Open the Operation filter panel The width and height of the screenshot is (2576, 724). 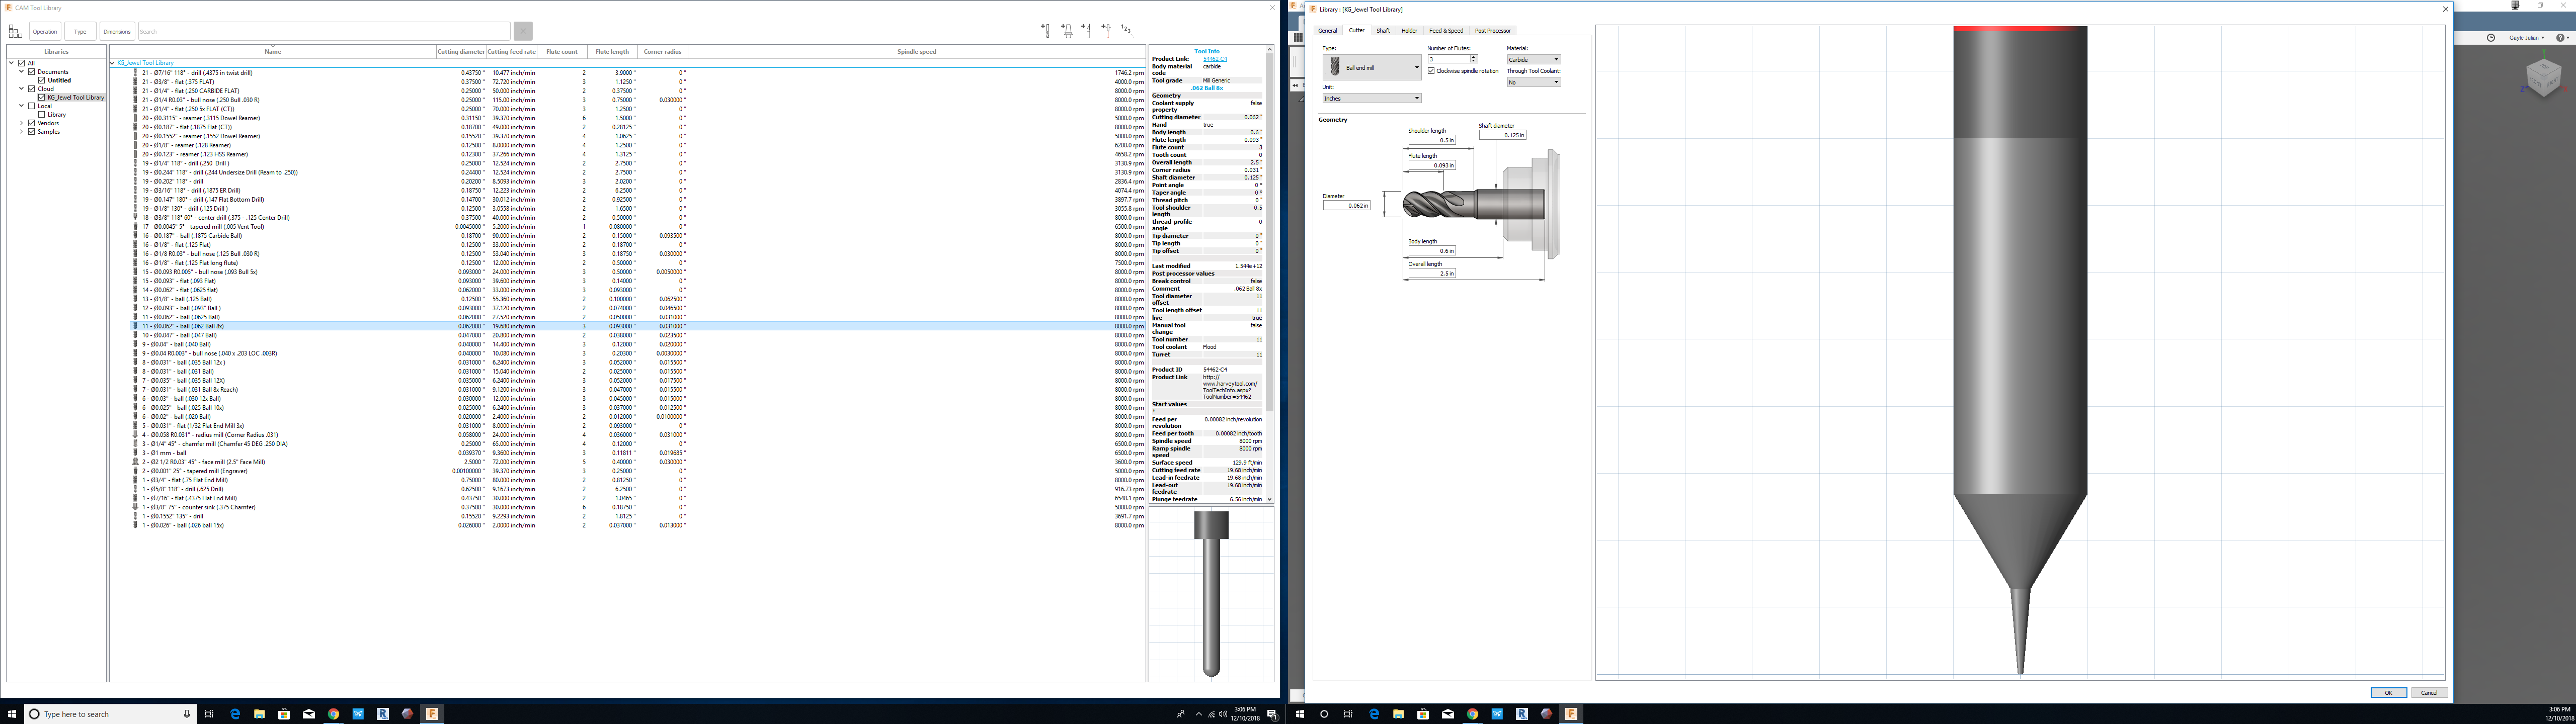coord(44,31)
